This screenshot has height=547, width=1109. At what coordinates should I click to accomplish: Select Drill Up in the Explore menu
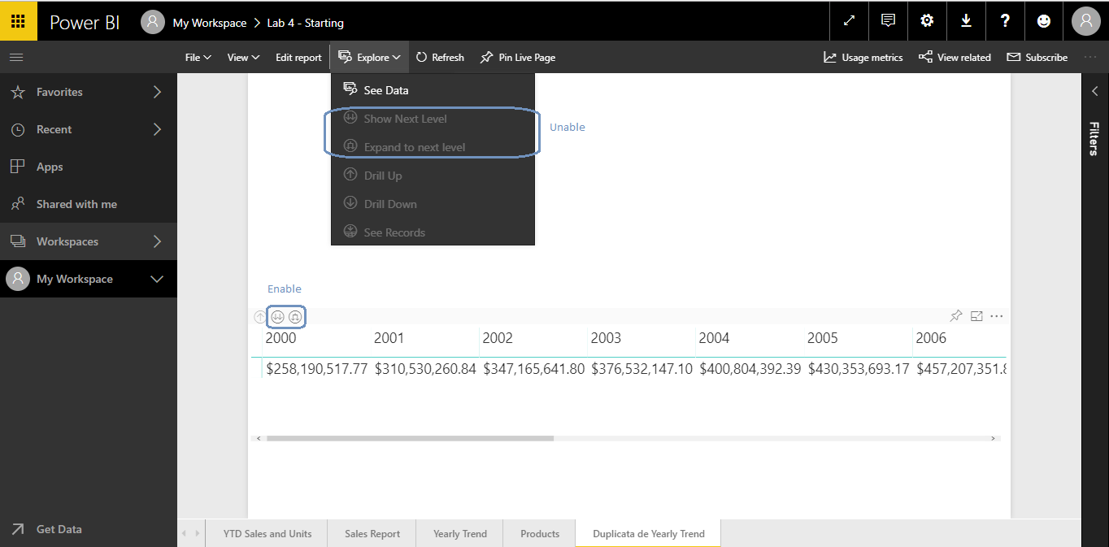coord(433,176)
